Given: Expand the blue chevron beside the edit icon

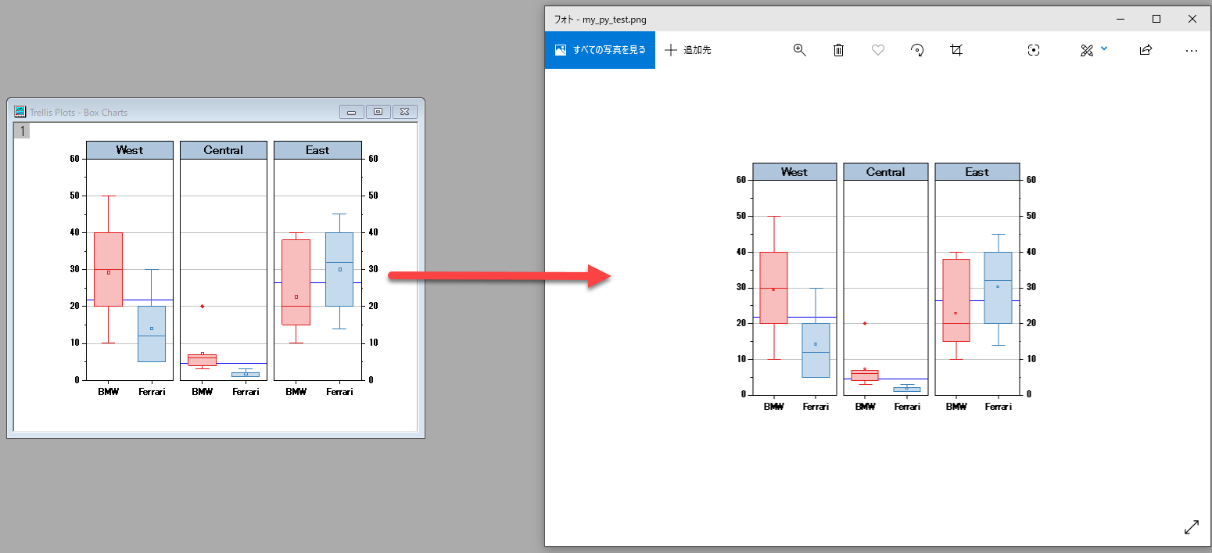Looking at the screenshot, I should point(1104,48).
